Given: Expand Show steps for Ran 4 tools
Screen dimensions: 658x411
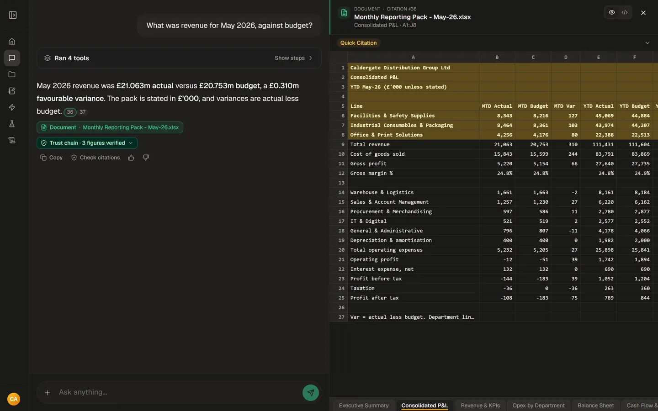Looking at the screenshot, I should tap(293, 58).
